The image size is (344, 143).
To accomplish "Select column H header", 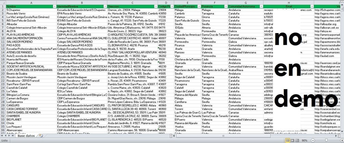I will pos(289,3).
